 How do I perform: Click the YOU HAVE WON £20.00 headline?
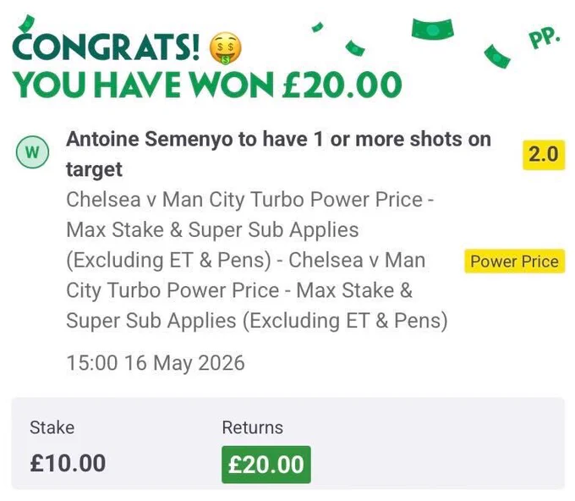click(x=207, y=85)
